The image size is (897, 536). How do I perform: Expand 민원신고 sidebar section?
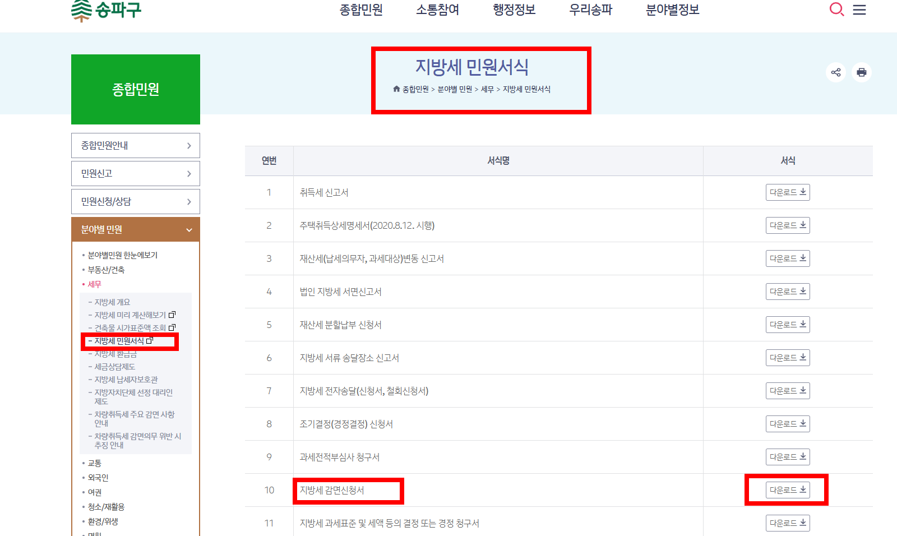click(136, 173)
